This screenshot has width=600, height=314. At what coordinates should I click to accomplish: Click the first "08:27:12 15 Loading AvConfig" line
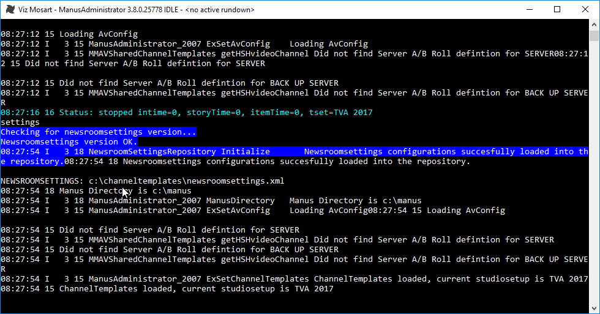tap(69, 34)
